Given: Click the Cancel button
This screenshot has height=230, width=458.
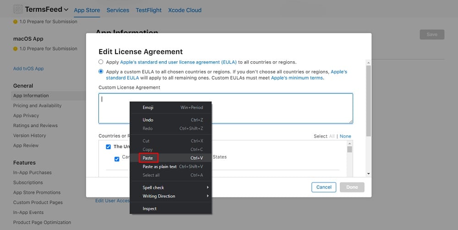Looking at the screenshot, I should point(324,187).
